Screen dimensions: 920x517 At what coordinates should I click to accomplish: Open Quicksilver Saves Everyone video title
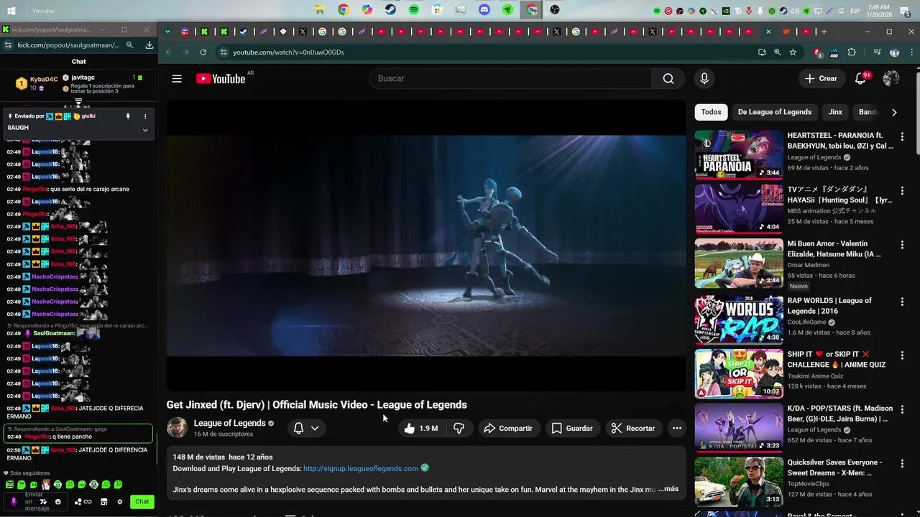coord(834,467)
